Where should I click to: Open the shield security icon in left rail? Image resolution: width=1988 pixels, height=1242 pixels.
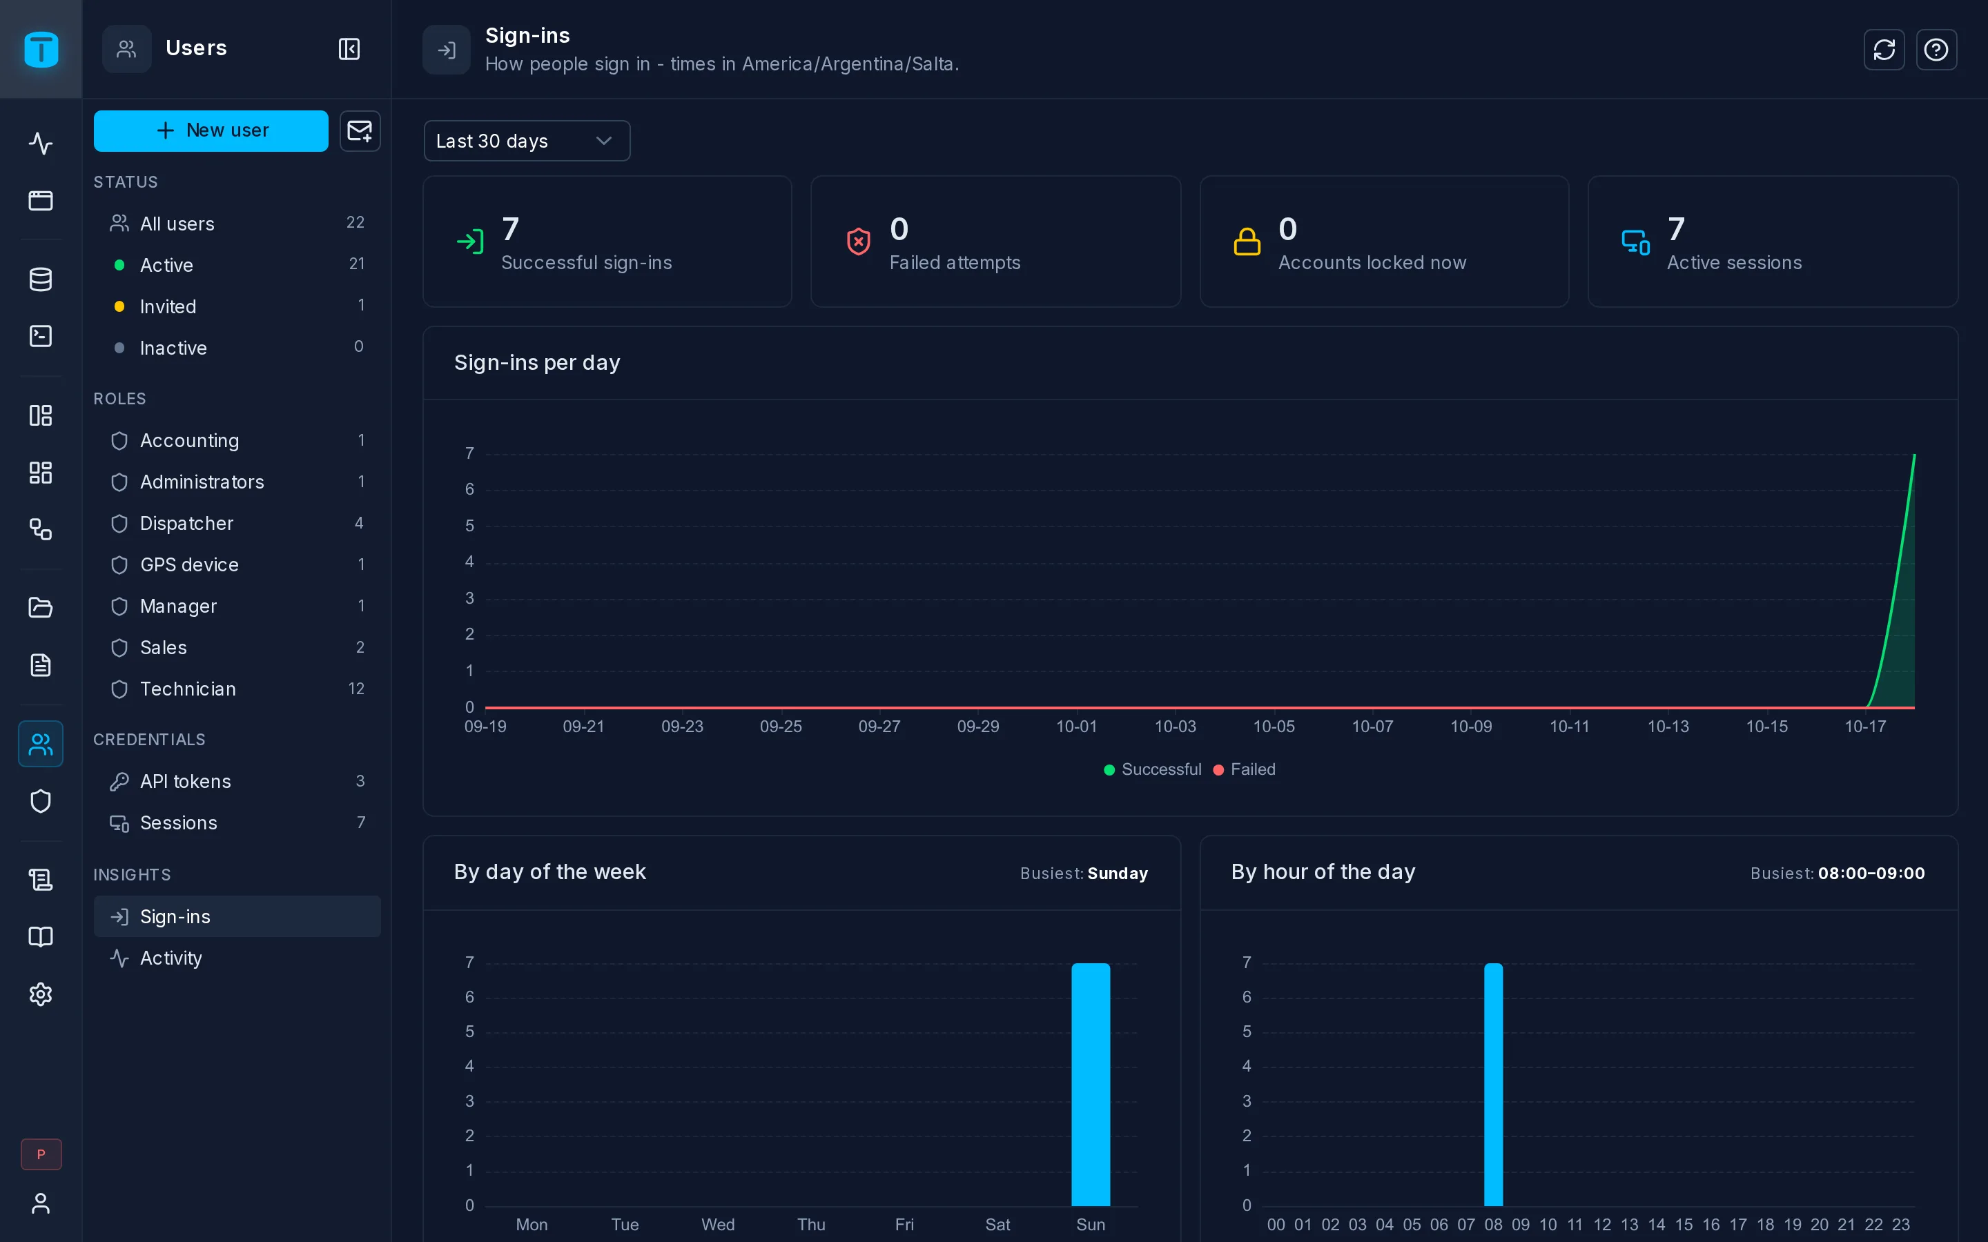point(40,801)
